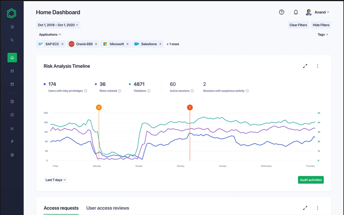Show the +1 more applications

(173, 44)
